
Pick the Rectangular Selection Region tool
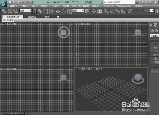point(46,11)
